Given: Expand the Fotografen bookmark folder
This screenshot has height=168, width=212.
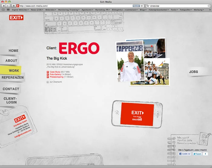Looking at the screenshot, I should coord(186,10).
